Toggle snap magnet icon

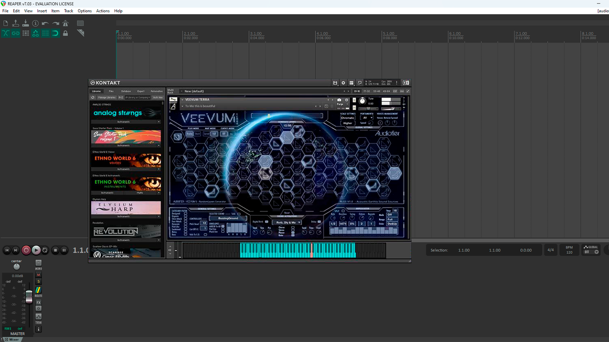point(55,33)
